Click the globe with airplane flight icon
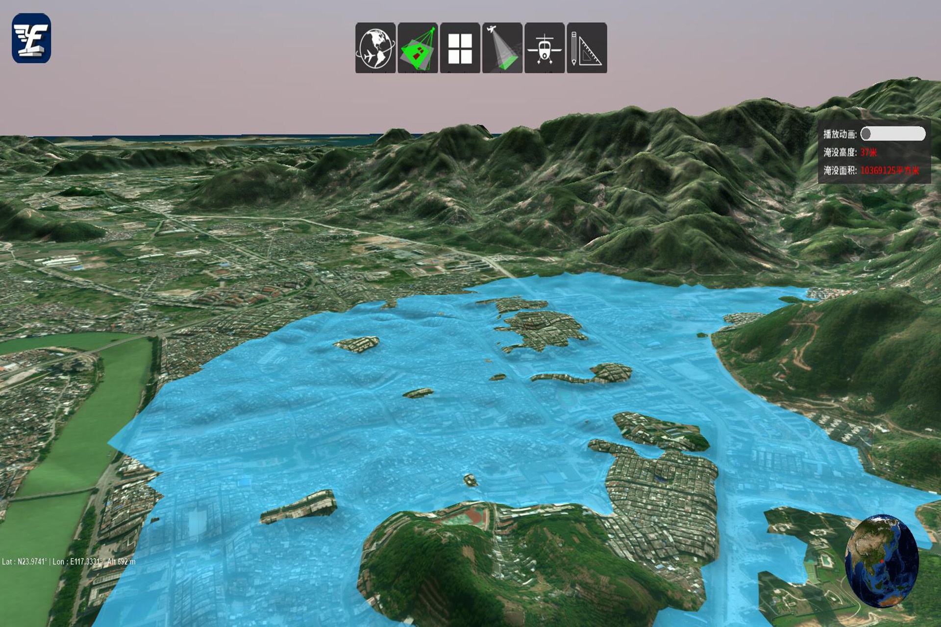Screen dimensions: 941x627 (375, 48)
